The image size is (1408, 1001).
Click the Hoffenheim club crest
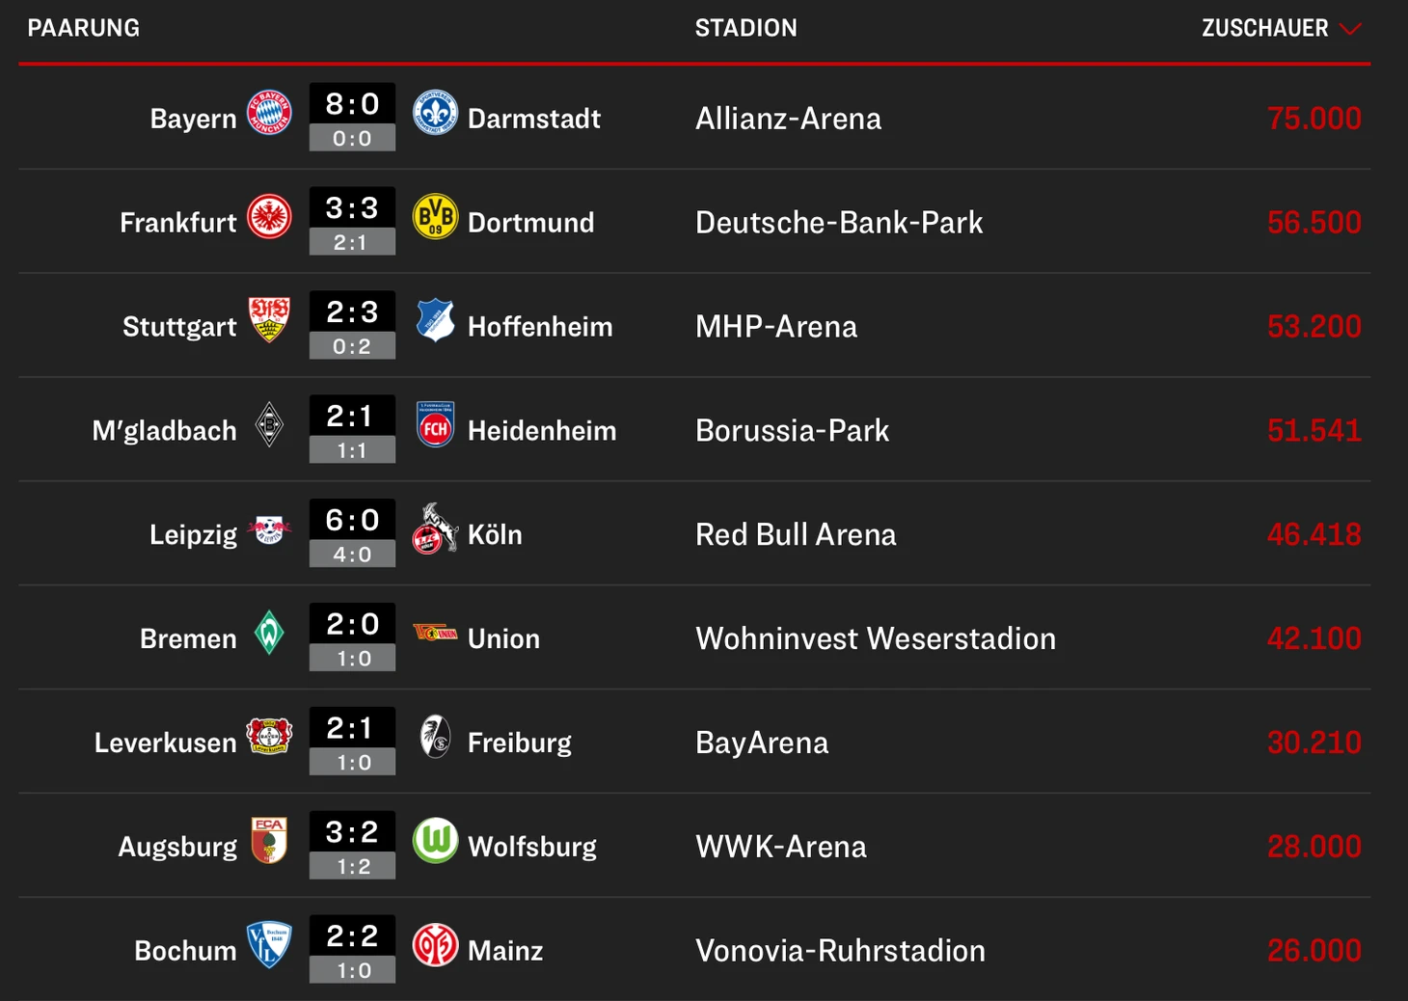click(435, 320)
